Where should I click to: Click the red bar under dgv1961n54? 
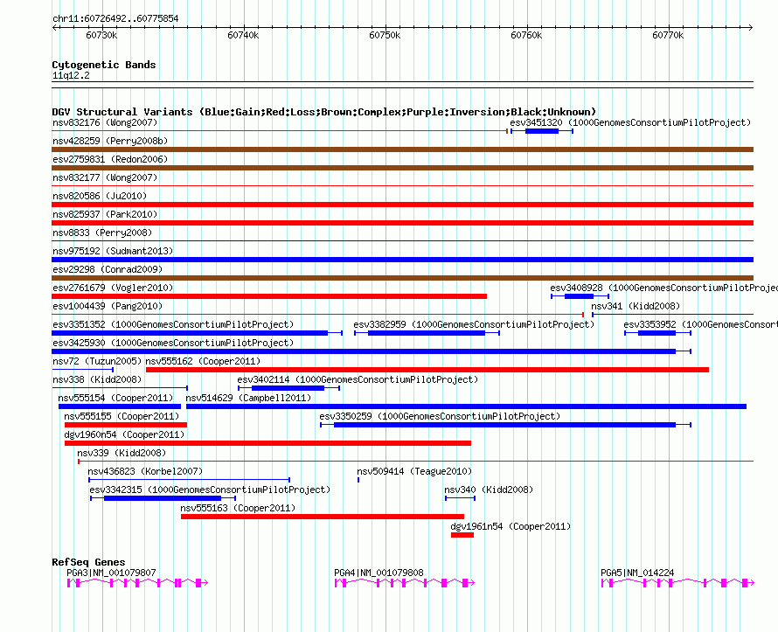(462, 535)
